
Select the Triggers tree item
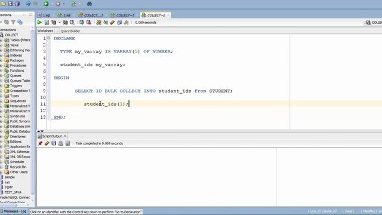(16, 86)
